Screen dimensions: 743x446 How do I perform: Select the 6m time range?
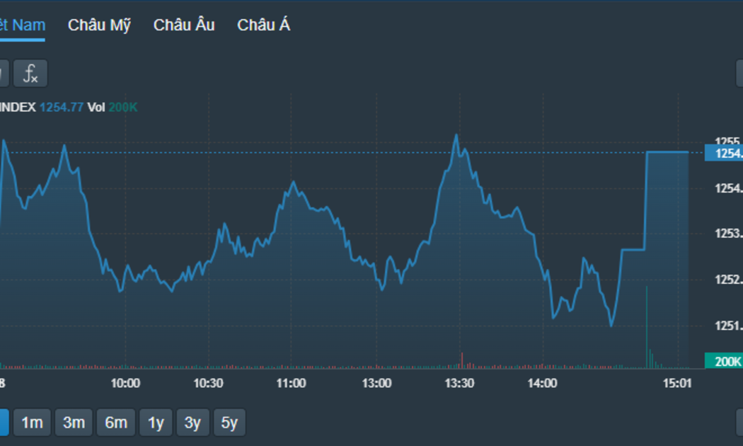click(116, 423)
